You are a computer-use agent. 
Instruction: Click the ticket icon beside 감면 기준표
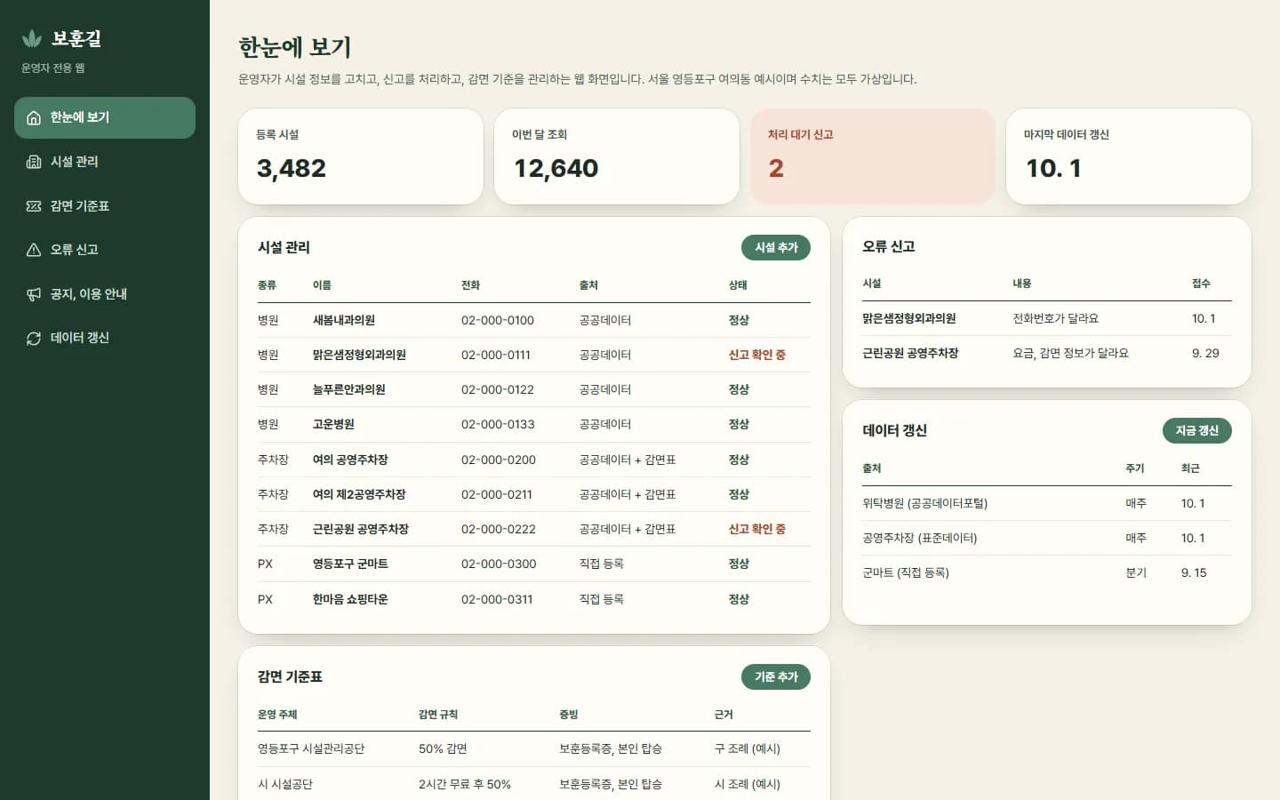coord(34,206)
